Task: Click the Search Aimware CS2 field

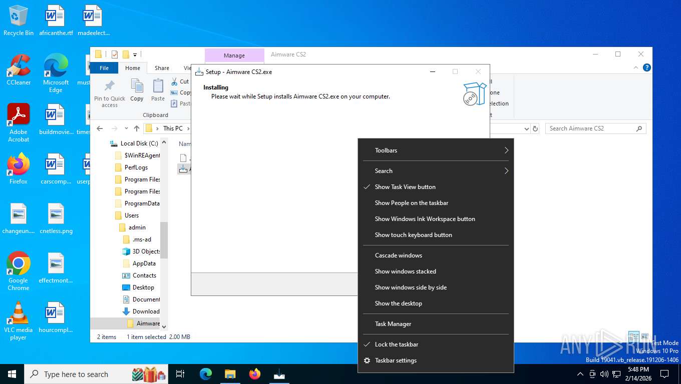Action: (x=595, y=128)
